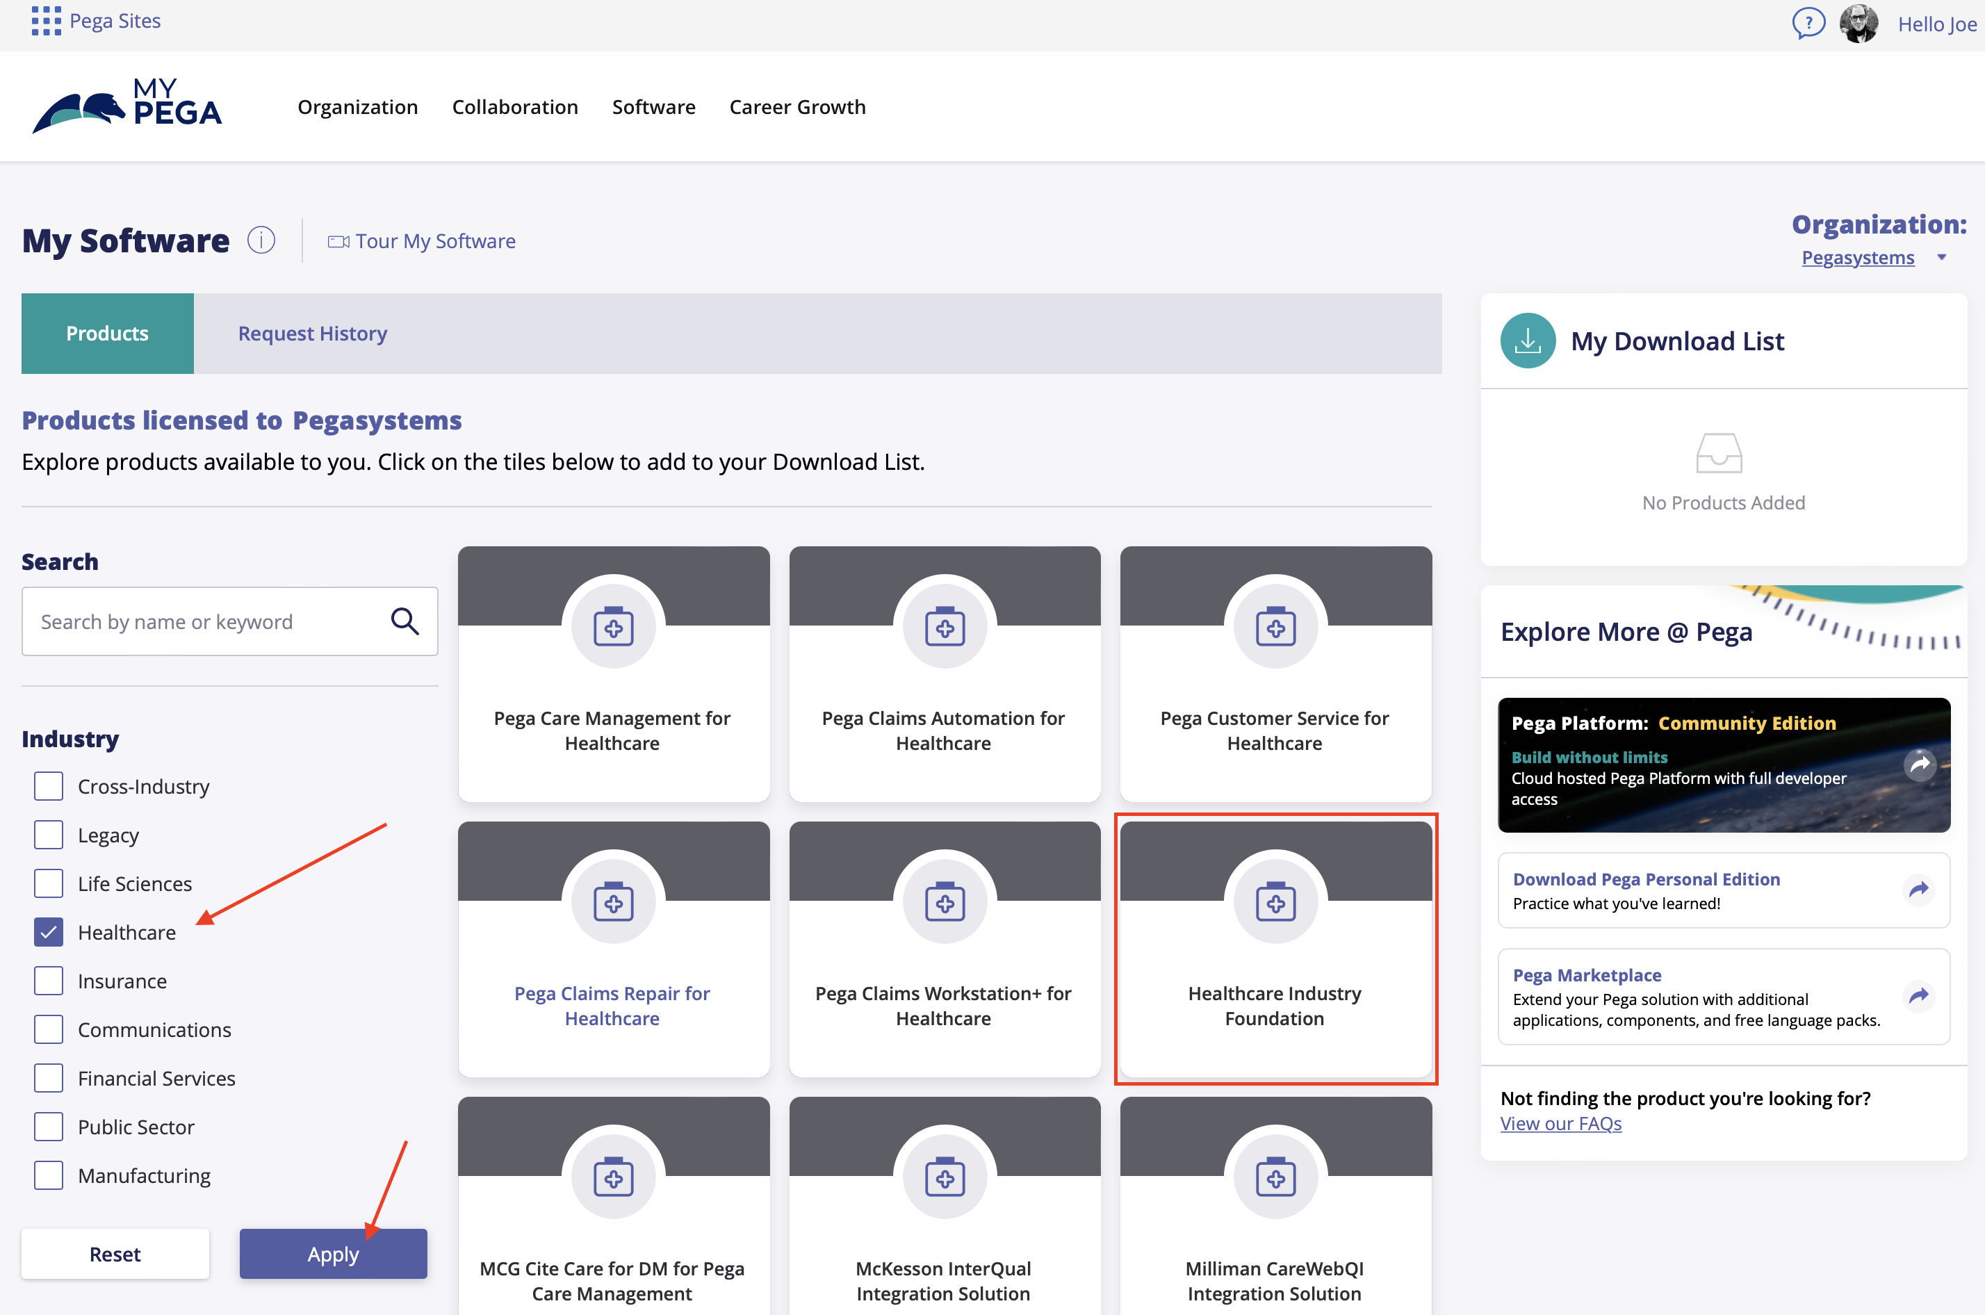Click the My Software info icon
Screen dimensions: 1985x1315
pyautogui.click(x=261, y=240)
